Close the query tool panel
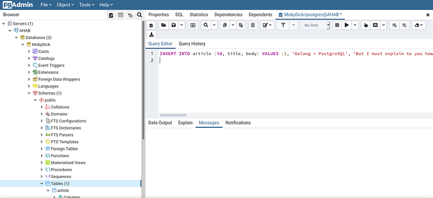 click(428, 15)
